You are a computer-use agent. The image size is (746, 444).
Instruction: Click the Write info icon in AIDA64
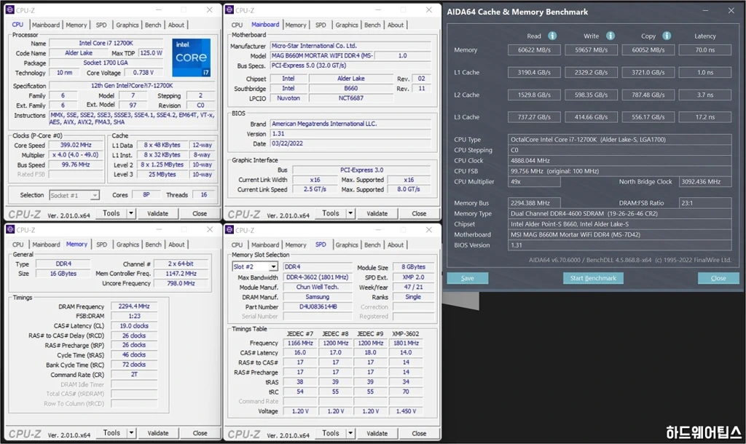pos(610,36)
